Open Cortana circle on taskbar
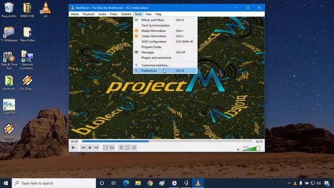The width and height of the screenshot is (334, 188). coord(102,183)
